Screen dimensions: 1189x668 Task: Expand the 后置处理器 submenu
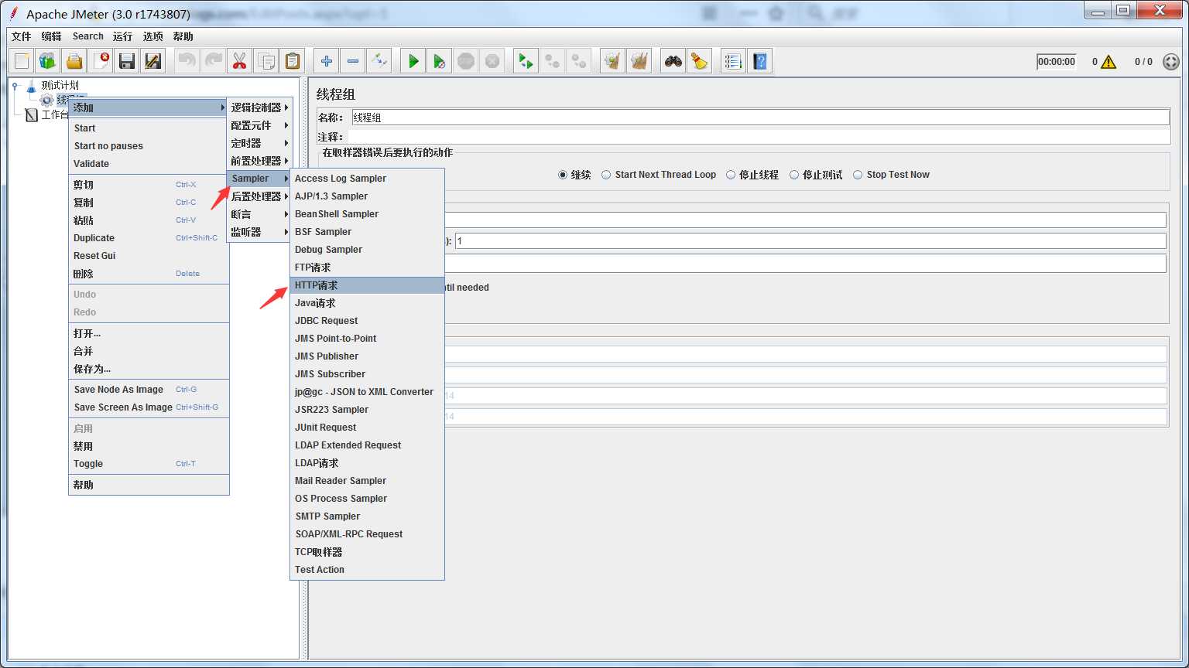259,196
